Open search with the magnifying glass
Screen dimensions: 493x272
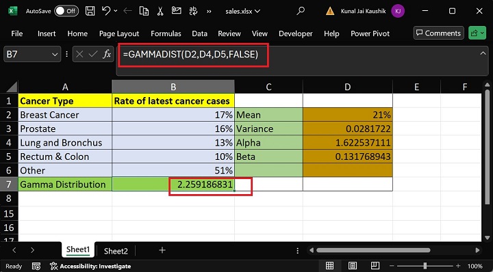tap(301, 11)
